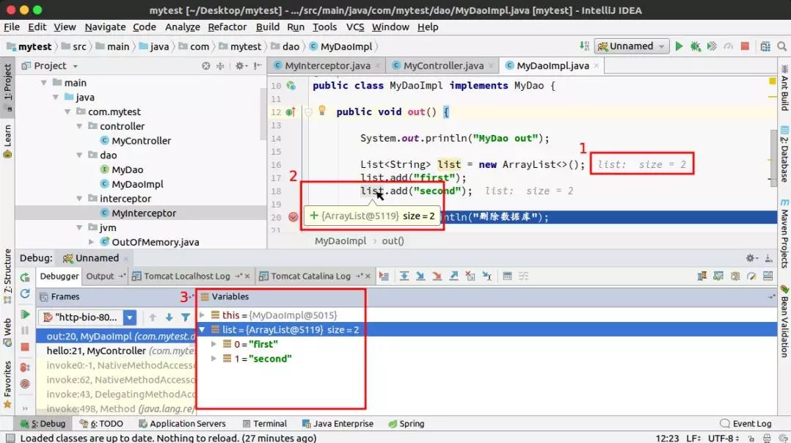The image size is (791, 443).
Task: Mute breakpoints using the crossed-circle icon
Action: click(24, 384)
